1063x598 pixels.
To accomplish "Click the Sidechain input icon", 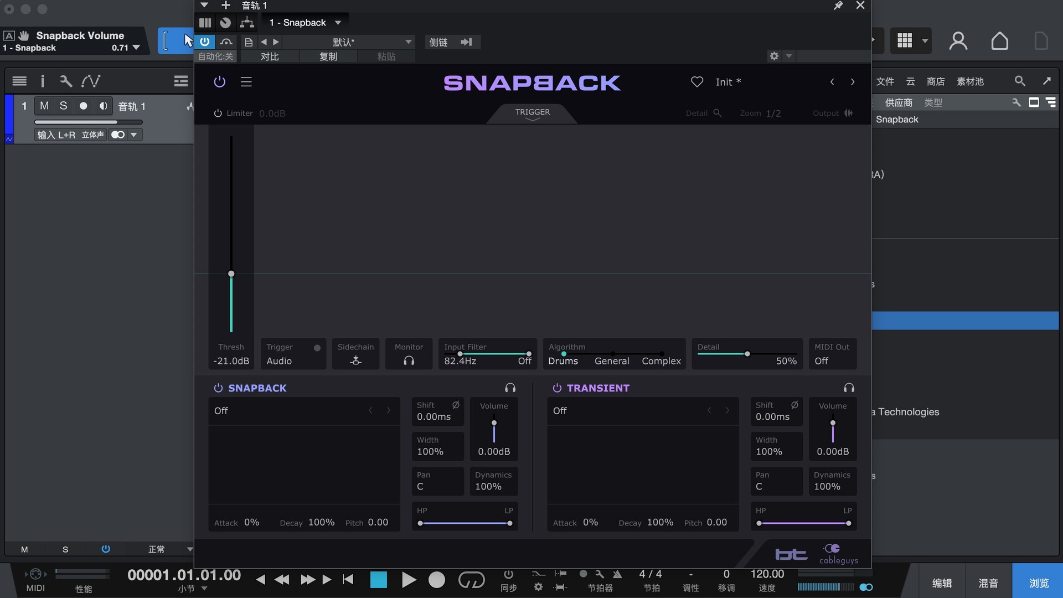I will [356, 361].
